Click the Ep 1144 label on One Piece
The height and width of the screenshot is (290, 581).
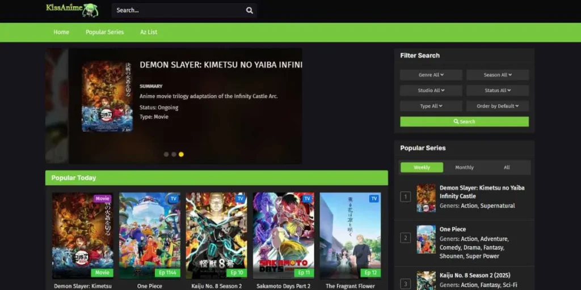167,272
